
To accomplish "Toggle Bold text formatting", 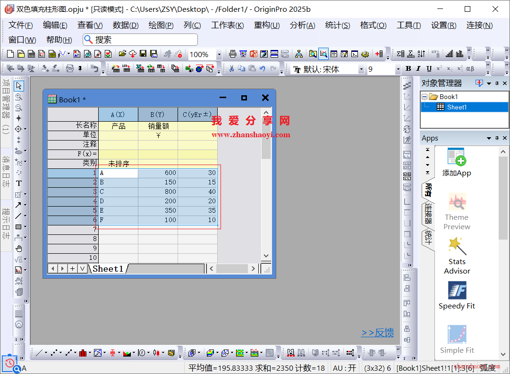I will [408, 69].
